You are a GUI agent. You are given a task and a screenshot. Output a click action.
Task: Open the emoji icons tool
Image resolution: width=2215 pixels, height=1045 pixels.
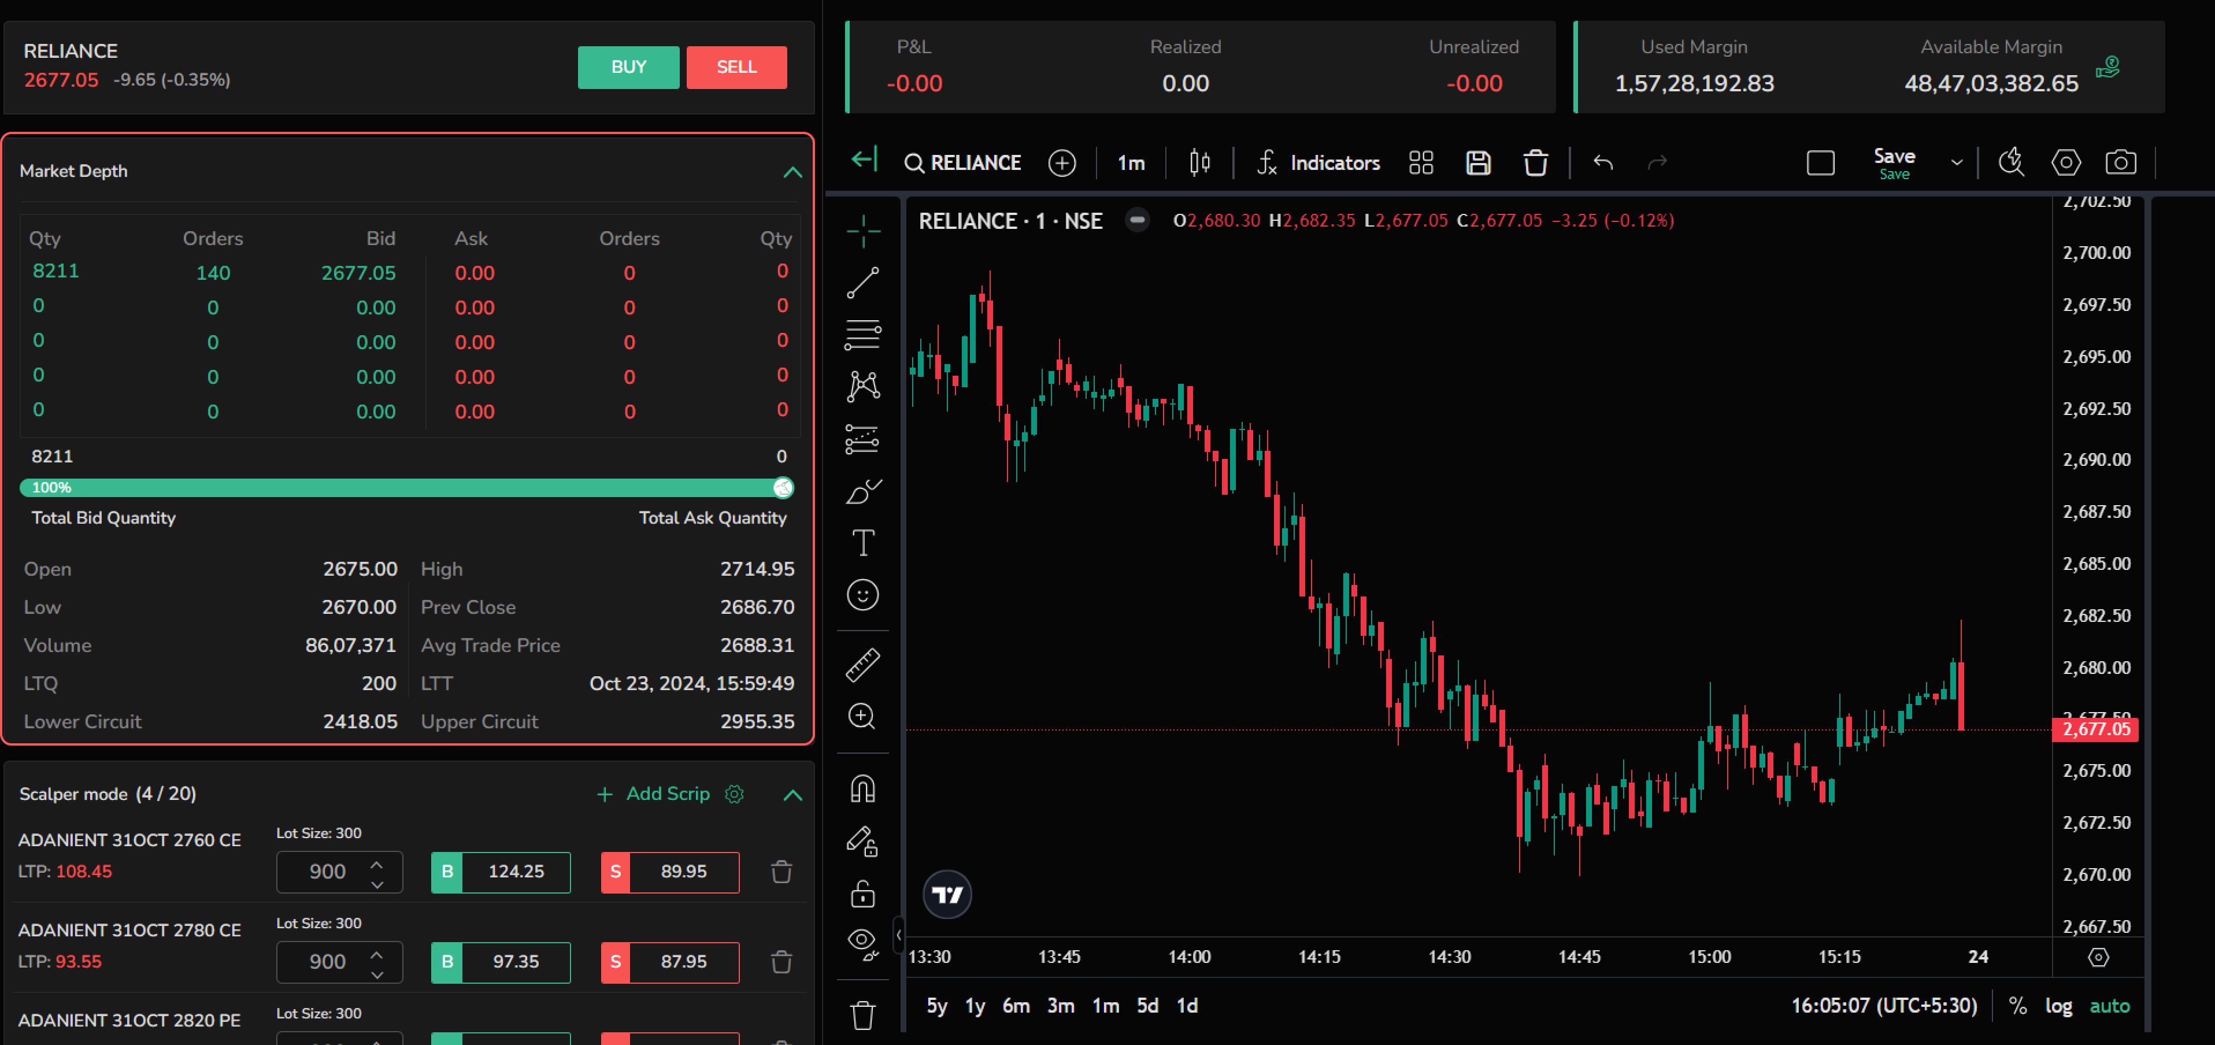[x=862, y=595]
